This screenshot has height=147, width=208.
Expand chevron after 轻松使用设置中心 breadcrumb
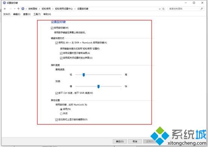click(75, 9)
